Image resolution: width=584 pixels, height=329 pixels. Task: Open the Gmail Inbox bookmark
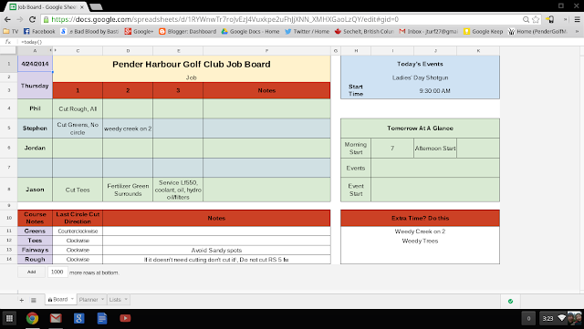point(428,31)
